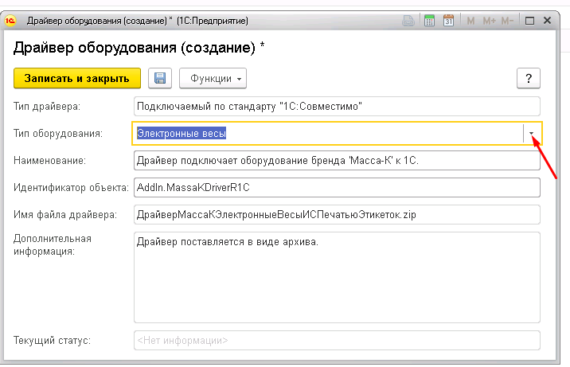Viewport: 570px width, 367px height.
Task: Click the Записать и закрыть button
Action: 77,78
